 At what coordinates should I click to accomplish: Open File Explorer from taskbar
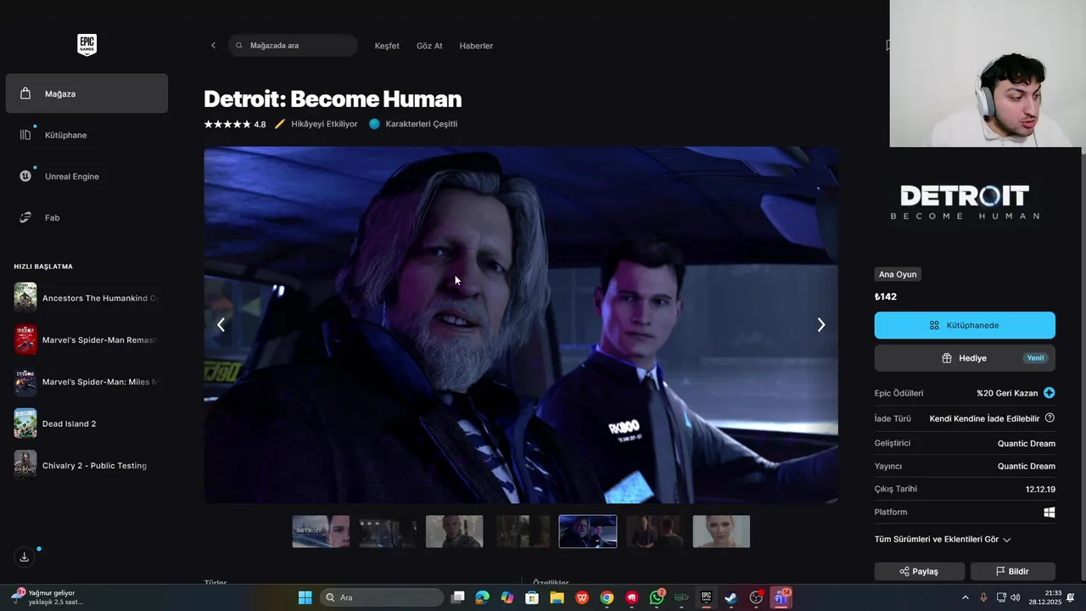click(557, 597)
